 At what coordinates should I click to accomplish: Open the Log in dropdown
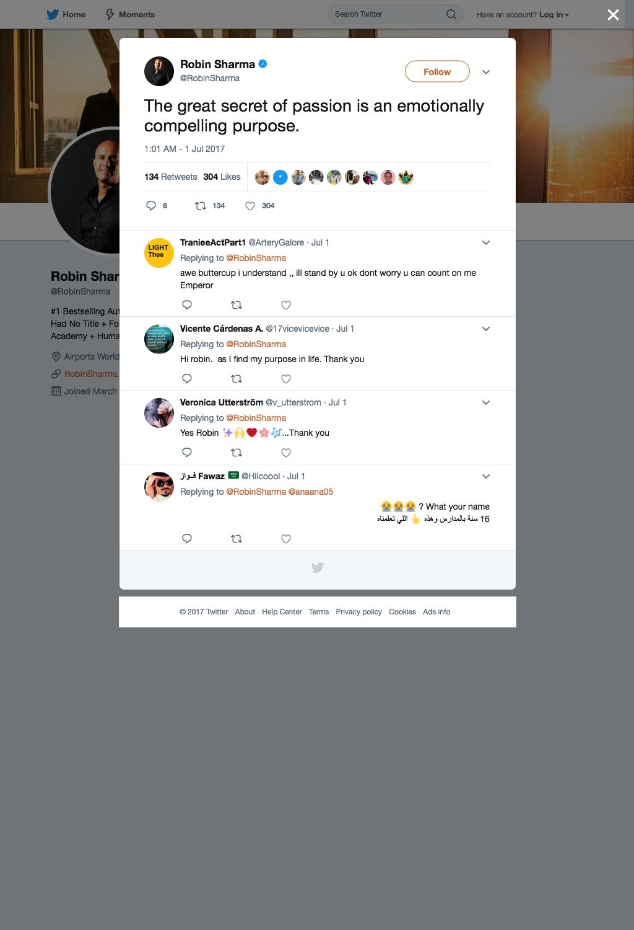tap(554, 14)
